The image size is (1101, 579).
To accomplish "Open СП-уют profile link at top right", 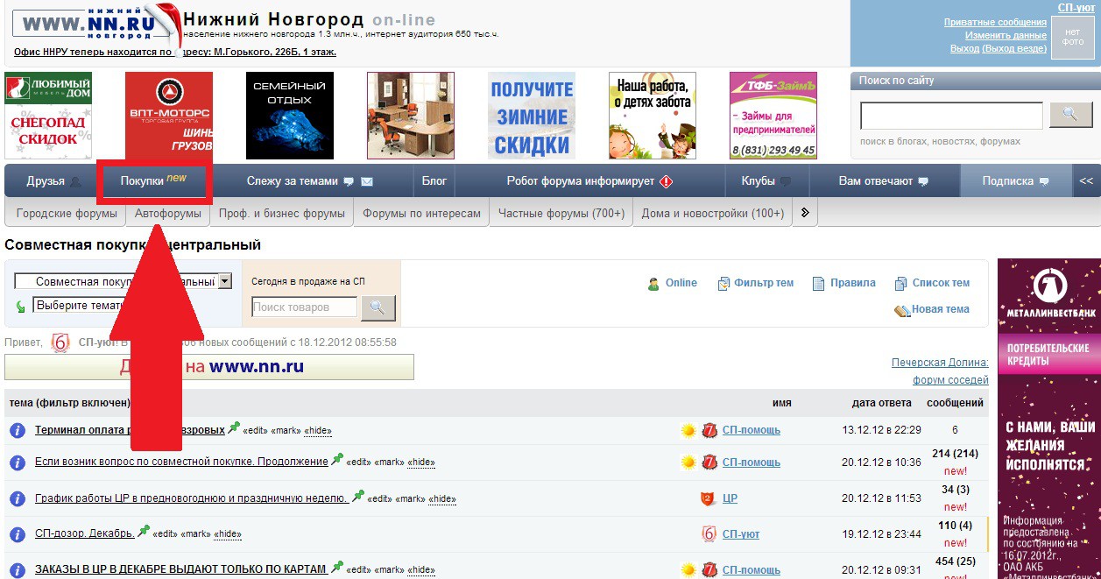I will (x=1076, y=7).
